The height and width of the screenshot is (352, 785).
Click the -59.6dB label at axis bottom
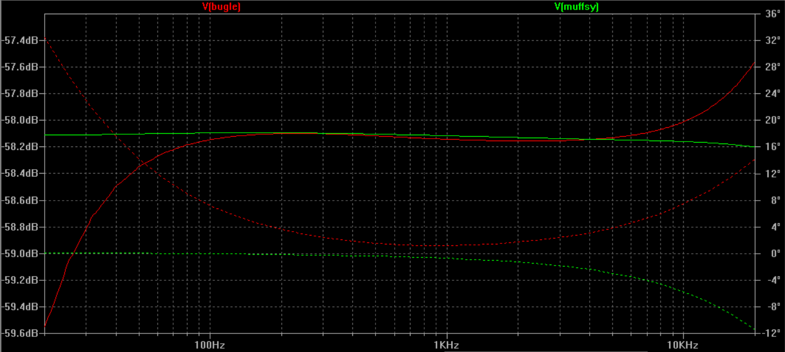coord(20,333)
